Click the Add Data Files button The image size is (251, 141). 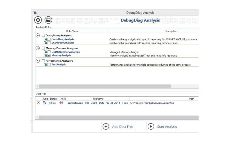(118, 126)
